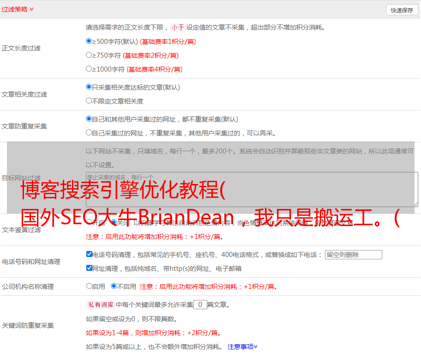This screenshot has width=421, height=355.
Task: Click the (基础费率4积分/篇) red text
Action: pos(154,69)
